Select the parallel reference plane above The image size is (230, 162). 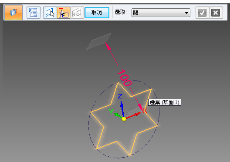point(98,41)
